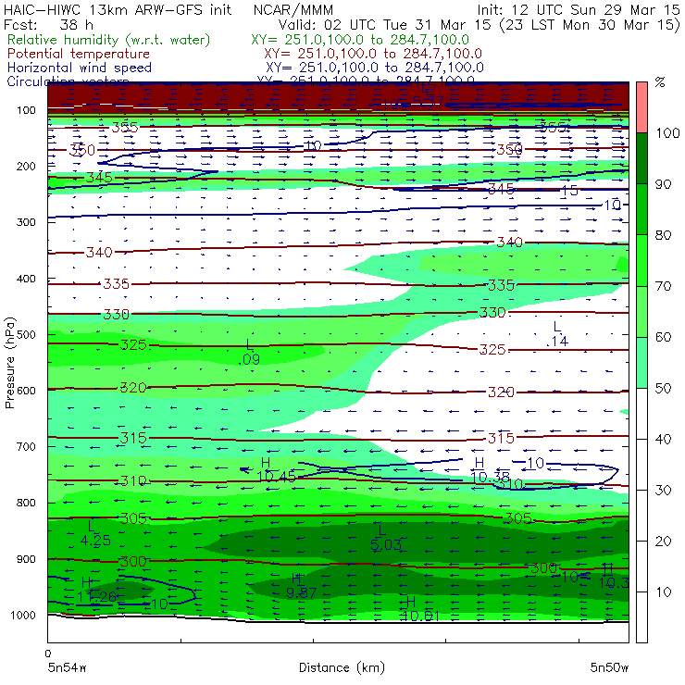The width and height of the screenshot is (685, 685).
Task: Click the green XY coordinates text line
Action: coord(360,40)
